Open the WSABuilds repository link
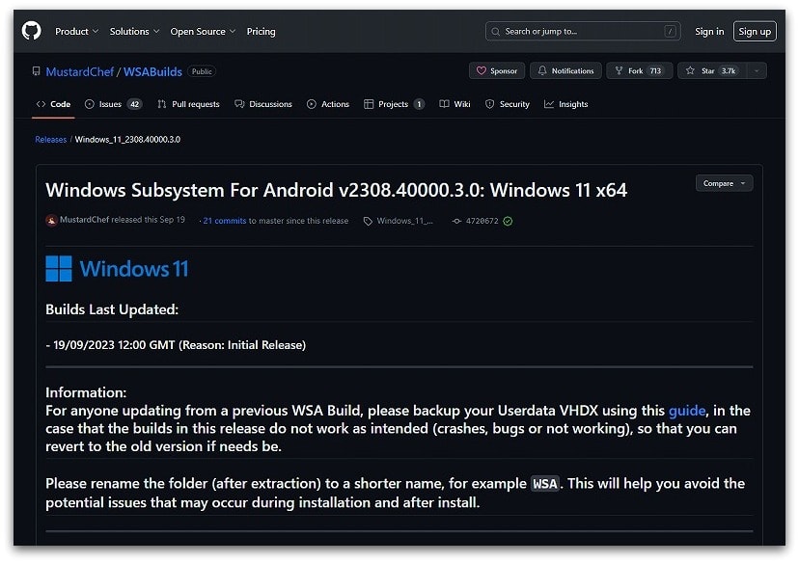 [x=152, y=71]
